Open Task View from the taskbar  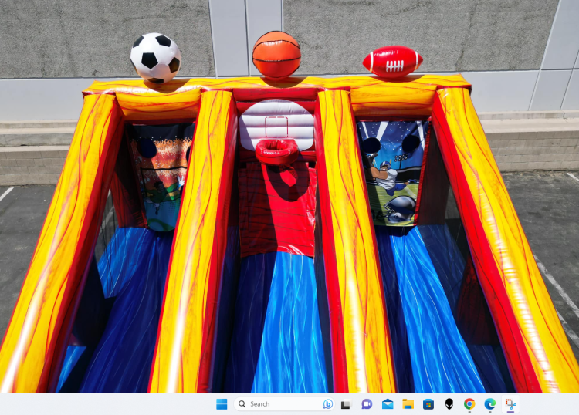coord(347,403)
